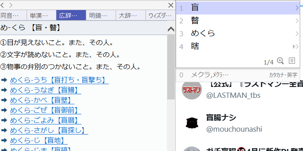The width and height of the screenshot is (303, 151).
Task: Click the め-くら【盲・瞽】 entry heading
Action: pyautogui.click(x=31, y=28)
